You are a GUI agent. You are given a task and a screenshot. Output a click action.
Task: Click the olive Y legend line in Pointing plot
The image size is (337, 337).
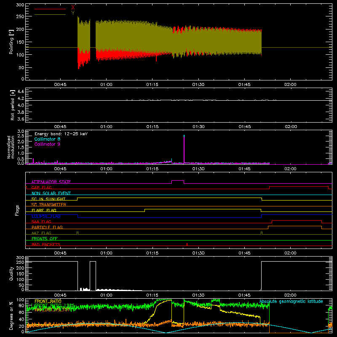50,15
